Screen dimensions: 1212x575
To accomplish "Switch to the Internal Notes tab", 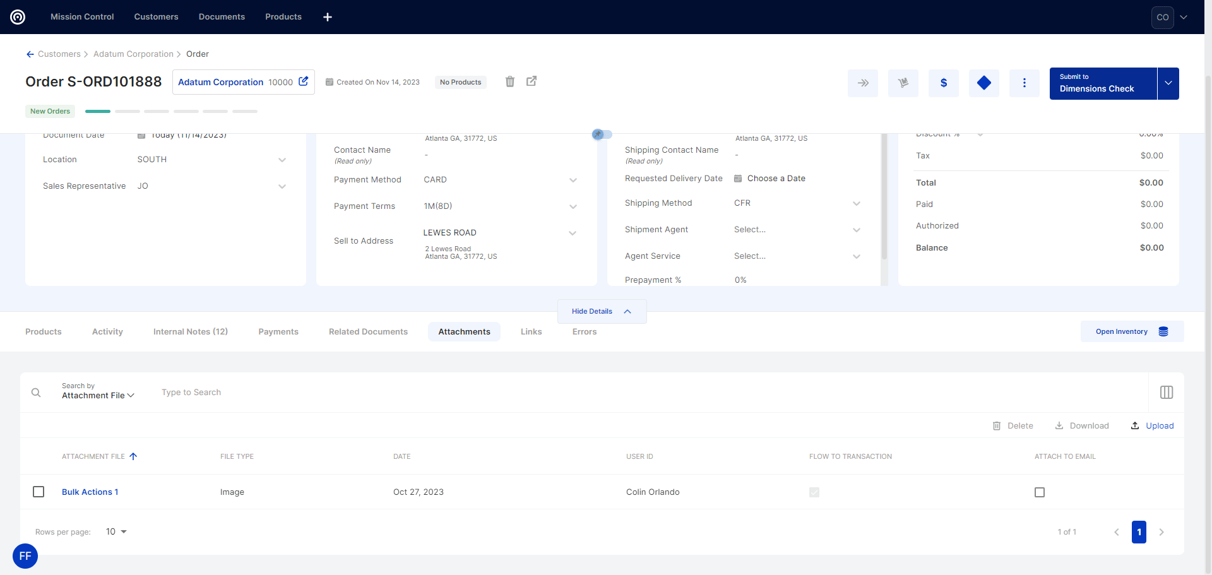I will coord(190,331).
